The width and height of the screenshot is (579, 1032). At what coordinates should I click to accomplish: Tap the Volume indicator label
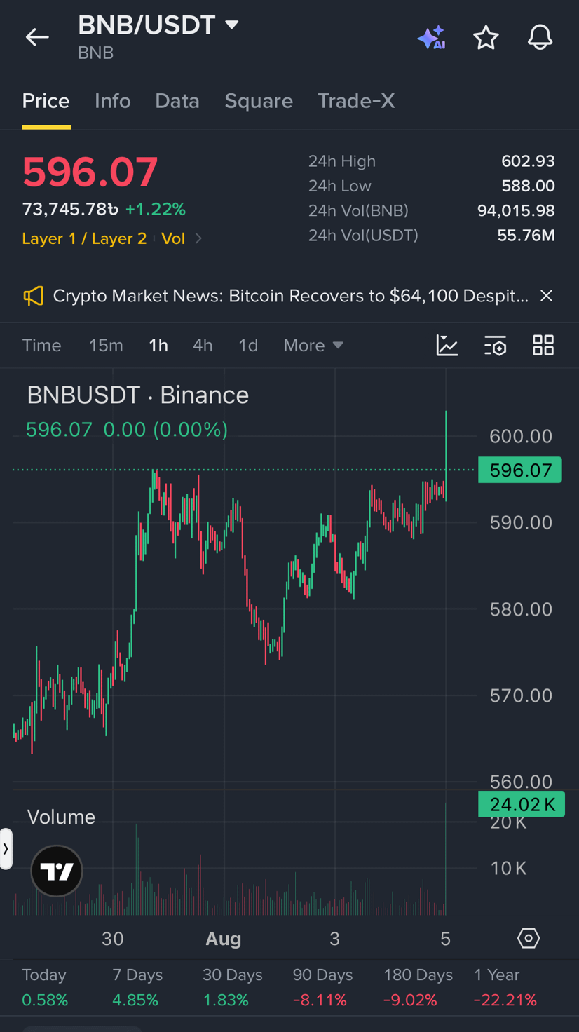click(61, 817)
